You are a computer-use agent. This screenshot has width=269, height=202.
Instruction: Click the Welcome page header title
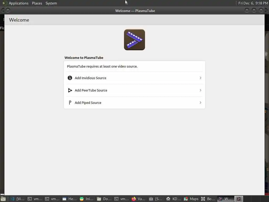(x=19, y=20)
